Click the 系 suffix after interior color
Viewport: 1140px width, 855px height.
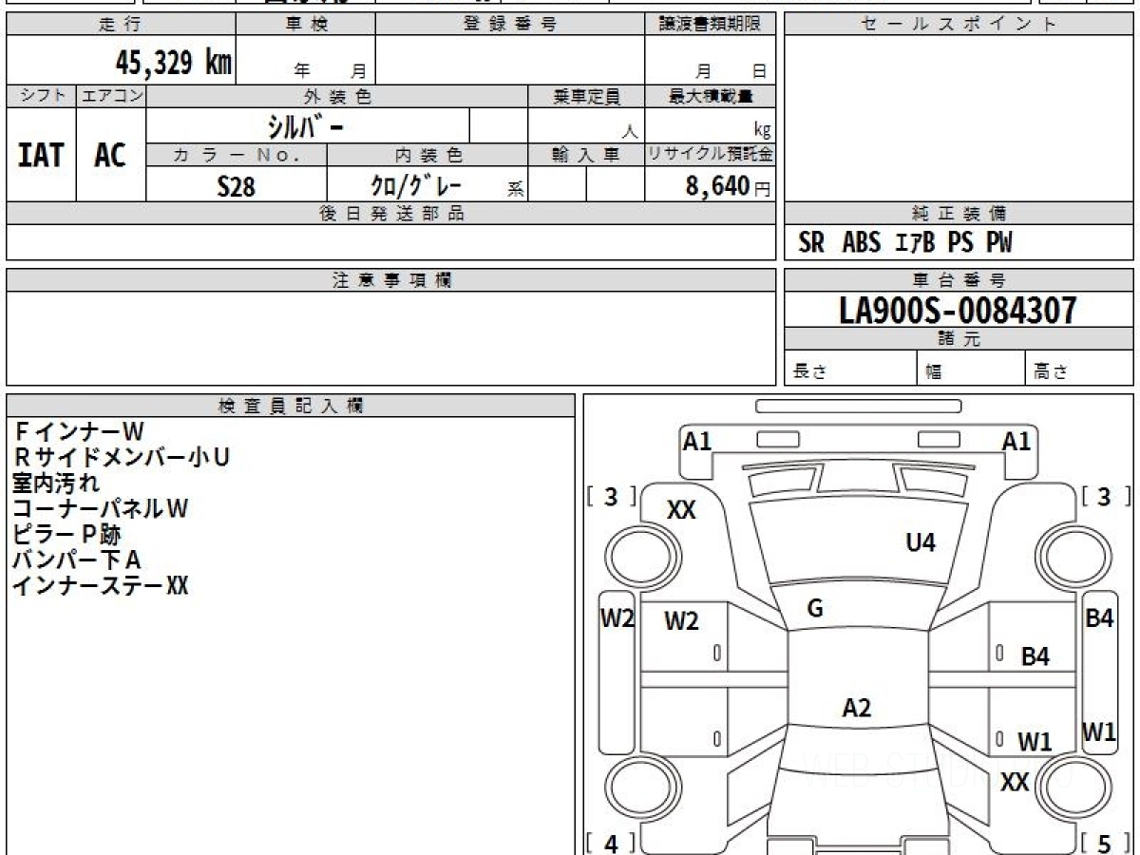[515, 188]
